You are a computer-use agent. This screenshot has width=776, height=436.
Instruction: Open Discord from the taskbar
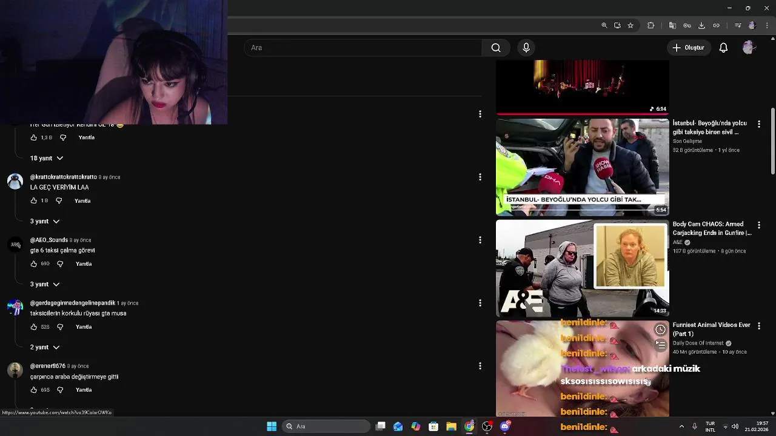click(505, 426)
